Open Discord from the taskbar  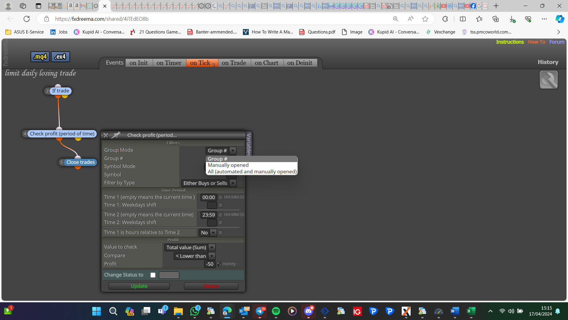(308, 311)
